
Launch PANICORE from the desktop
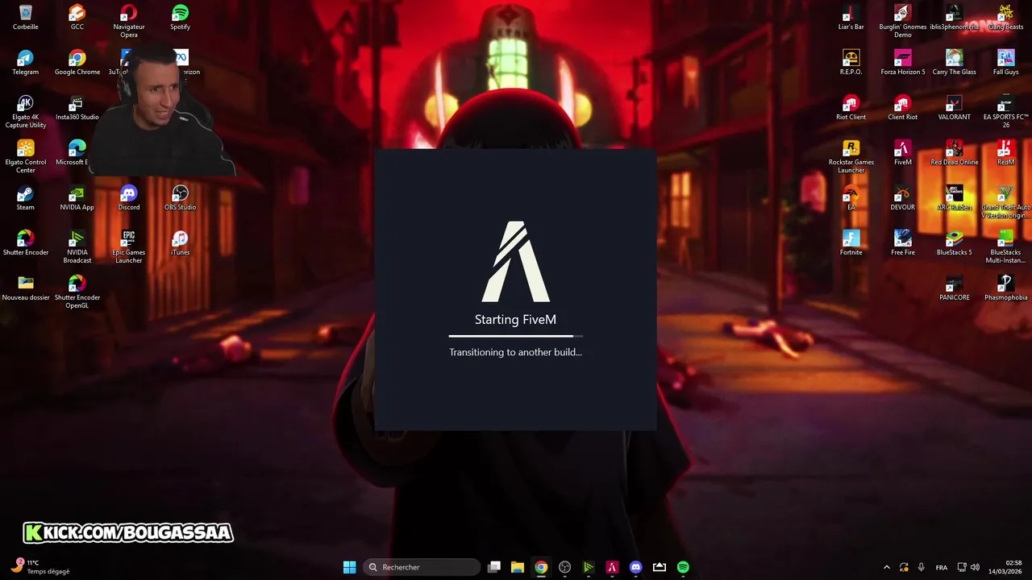coord(955,288)
